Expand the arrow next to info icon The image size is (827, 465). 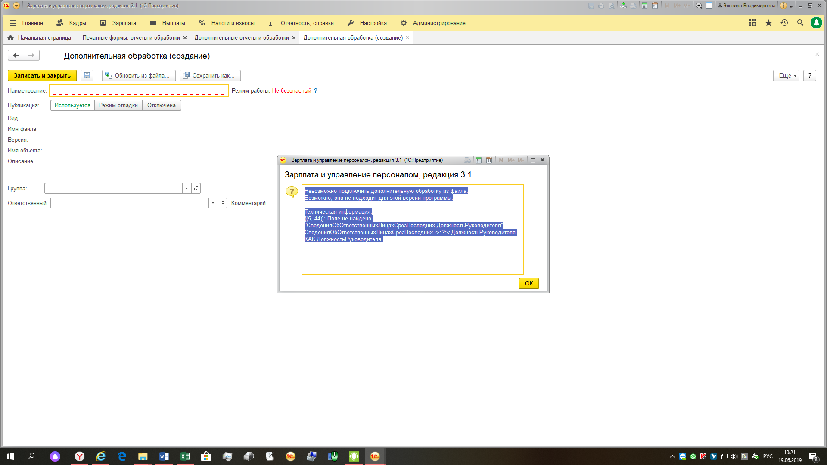(x=791, y=6)
